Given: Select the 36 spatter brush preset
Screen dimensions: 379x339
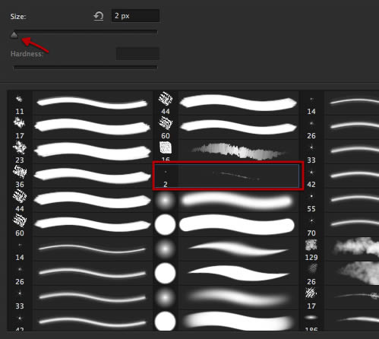Looking at the screenshot, I should click(80, 176).
